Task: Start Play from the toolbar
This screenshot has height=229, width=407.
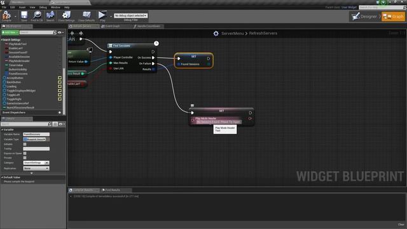Action: (x=102, y=17)
